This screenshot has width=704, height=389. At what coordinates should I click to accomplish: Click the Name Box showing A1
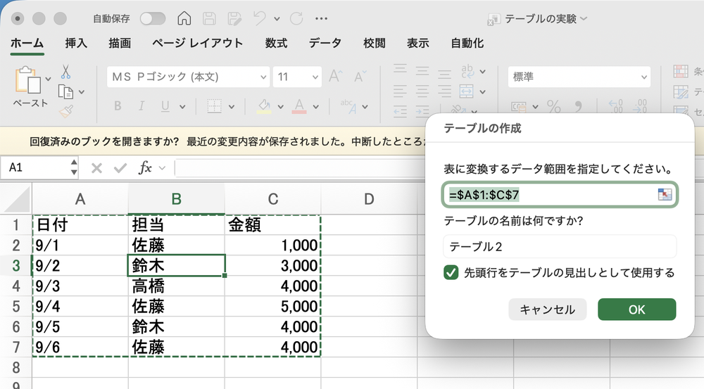point(38,168)
